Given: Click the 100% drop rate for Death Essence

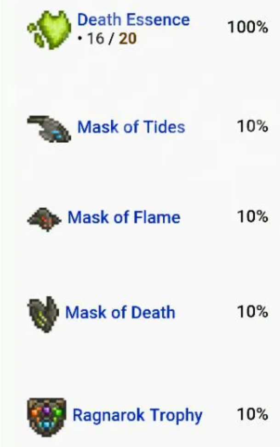Looking at the screenshot, I should click(247, 27).
